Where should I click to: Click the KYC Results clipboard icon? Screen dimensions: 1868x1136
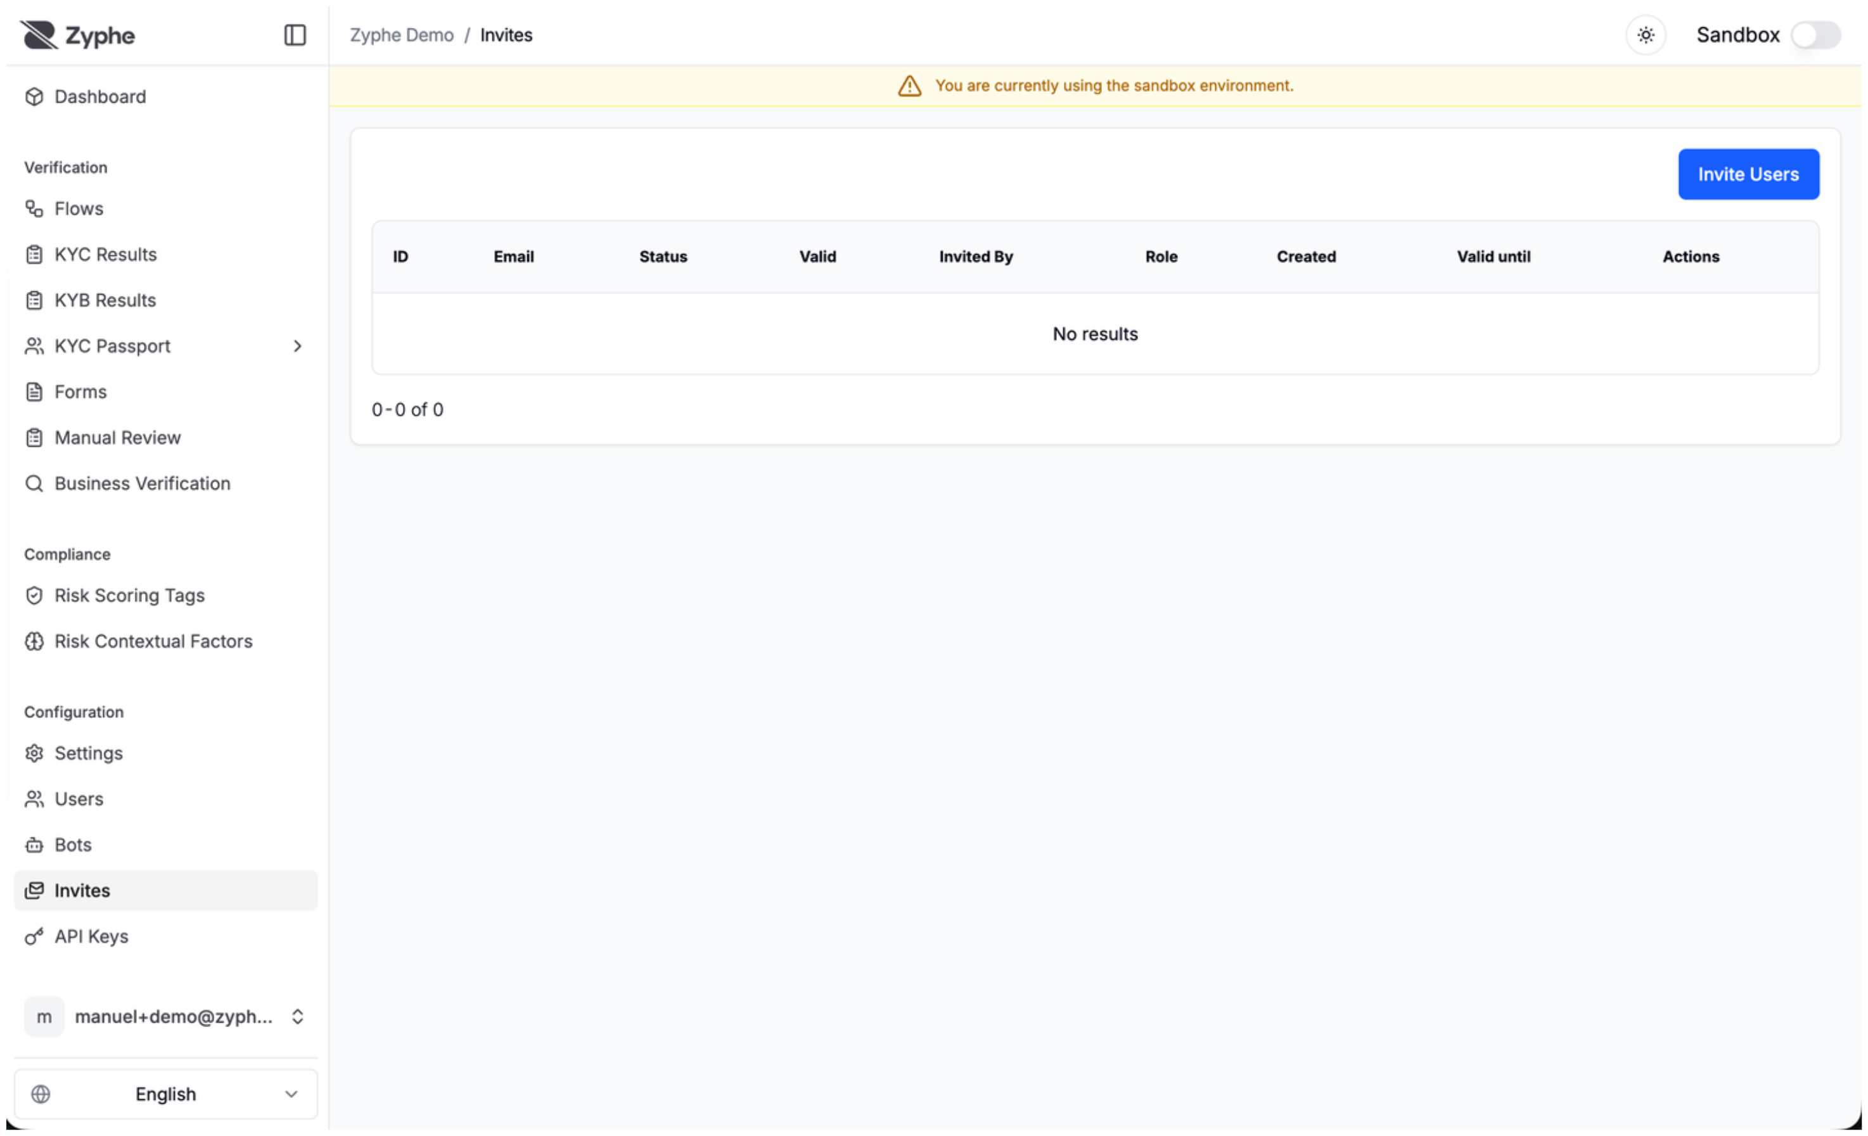[x=34, y=255]
